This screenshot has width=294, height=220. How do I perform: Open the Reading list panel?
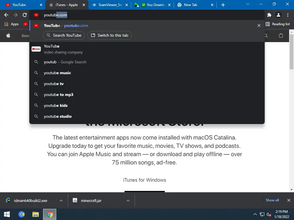click(278, 24)
